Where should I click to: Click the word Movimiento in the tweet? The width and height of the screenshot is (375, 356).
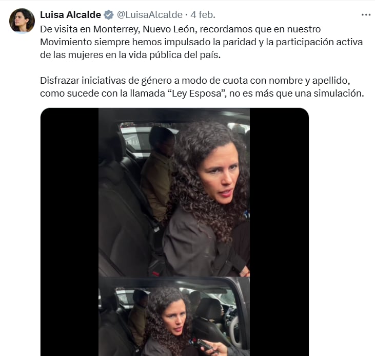pyautogui.click(x=66, y=42)
